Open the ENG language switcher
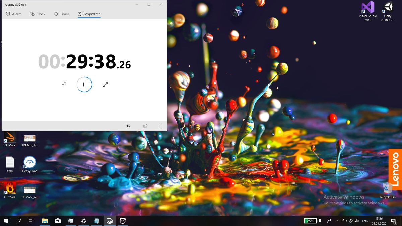 pos(365,221)
